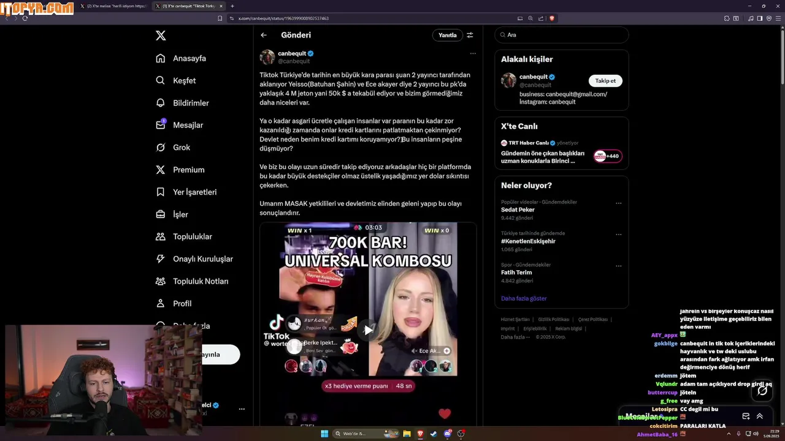Viewport: 785px width, 441px height.
Task: Open Brave browser from taskbar
Action: (420, 434)
